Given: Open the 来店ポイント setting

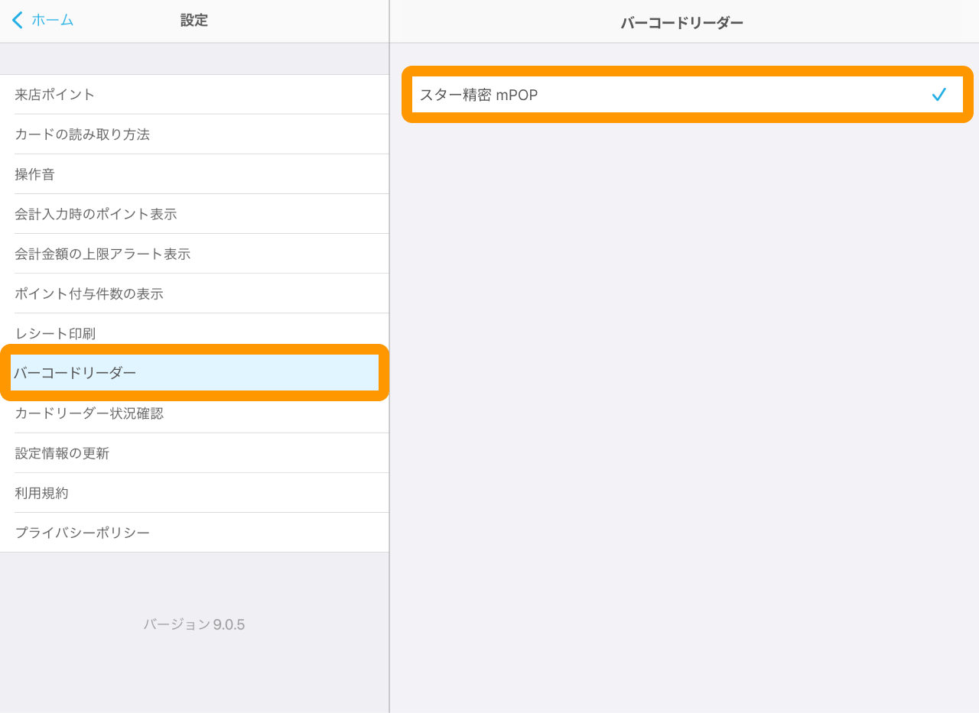Looking at the screenshot, I should point(194,95).
